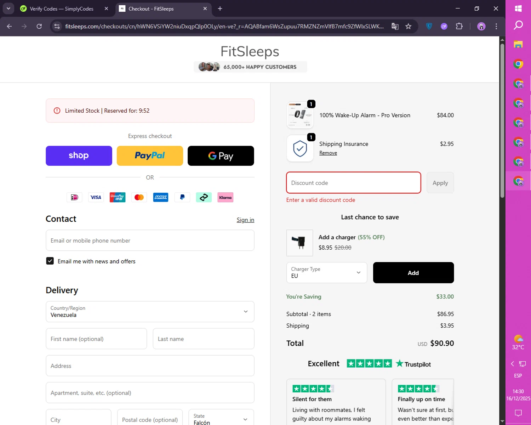This screenshot has width=531, height=425.
Task: Open the notifications center icon
Action: [518, 413]
